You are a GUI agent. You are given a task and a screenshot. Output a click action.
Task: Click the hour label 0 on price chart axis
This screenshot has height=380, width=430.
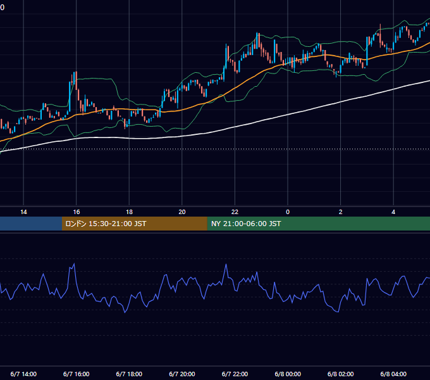coord(288,212)
